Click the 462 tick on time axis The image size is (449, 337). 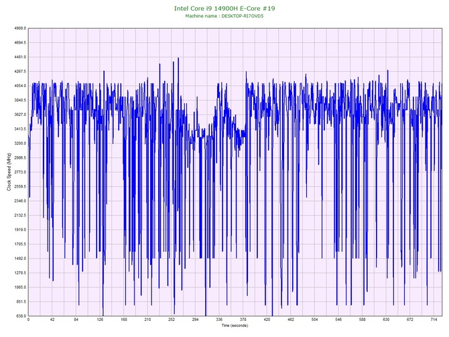pos(291,320)
